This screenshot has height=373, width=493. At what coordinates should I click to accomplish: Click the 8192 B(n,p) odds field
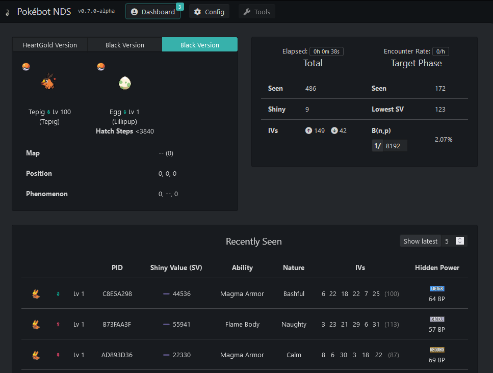coord(395,146)
